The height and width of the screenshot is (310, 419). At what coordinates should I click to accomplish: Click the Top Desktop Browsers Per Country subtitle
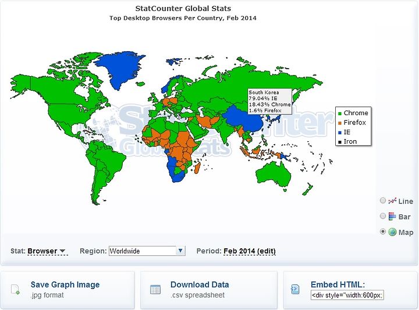(x=183, y=18)
